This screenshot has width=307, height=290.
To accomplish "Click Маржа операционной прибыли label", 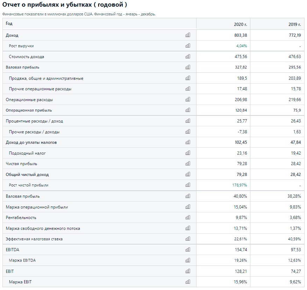I will point(37,207).
